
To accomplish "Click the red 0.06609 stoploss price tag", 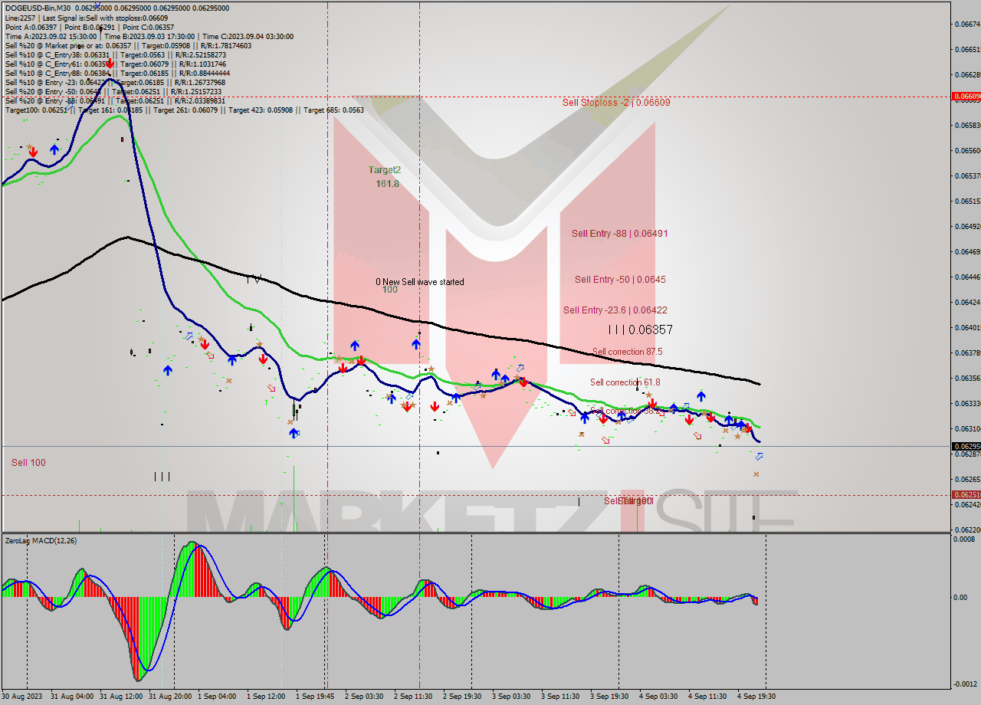I will (x=965, y=97).
